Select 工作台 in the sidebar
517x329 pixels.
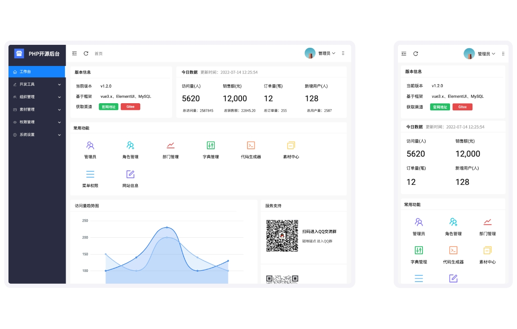coord(37,72)
